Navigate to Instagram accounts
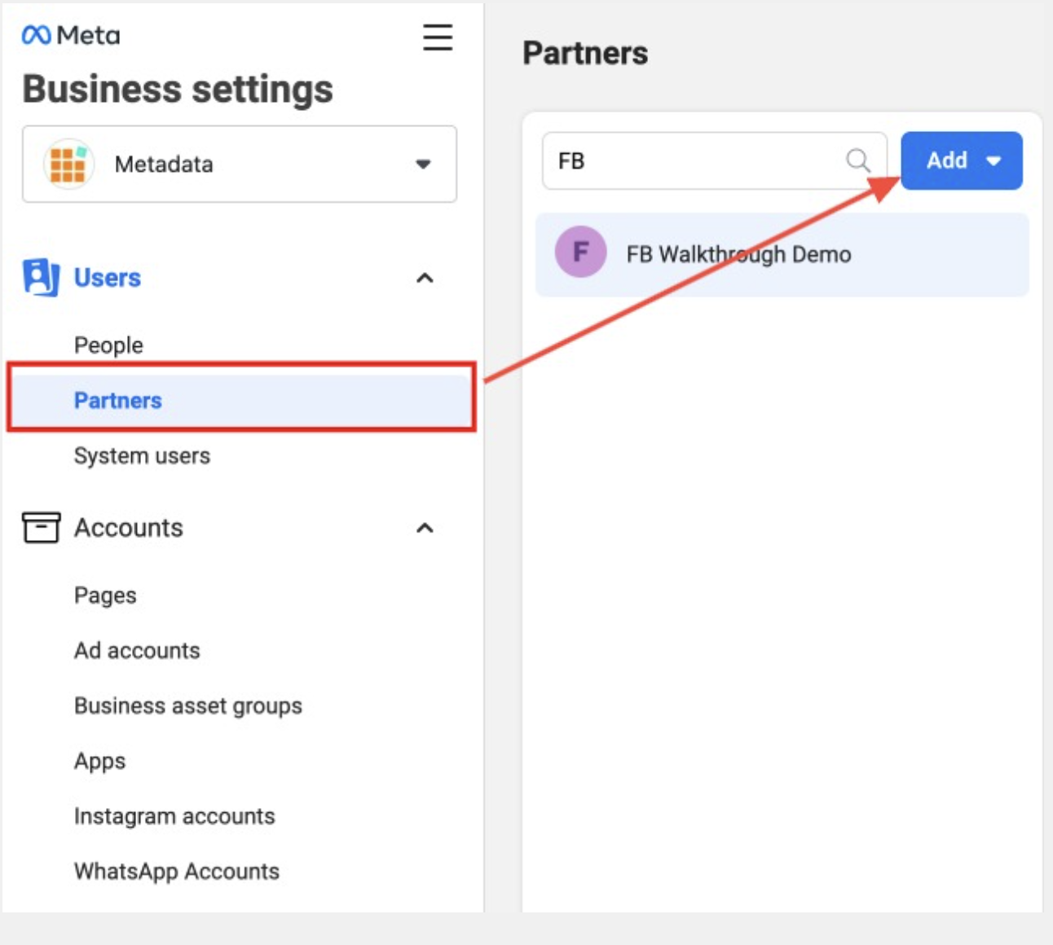1053x945 pixels. pyautogui.click(x=174, y=816)
